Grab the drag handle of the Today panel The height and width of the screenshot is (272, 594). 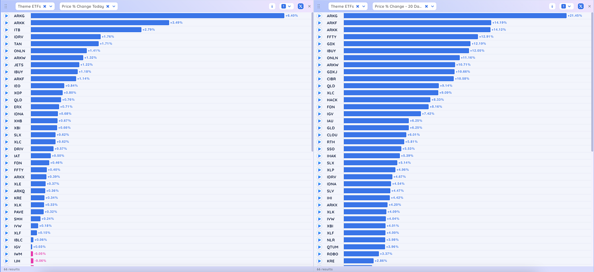(x=6, y=7)
